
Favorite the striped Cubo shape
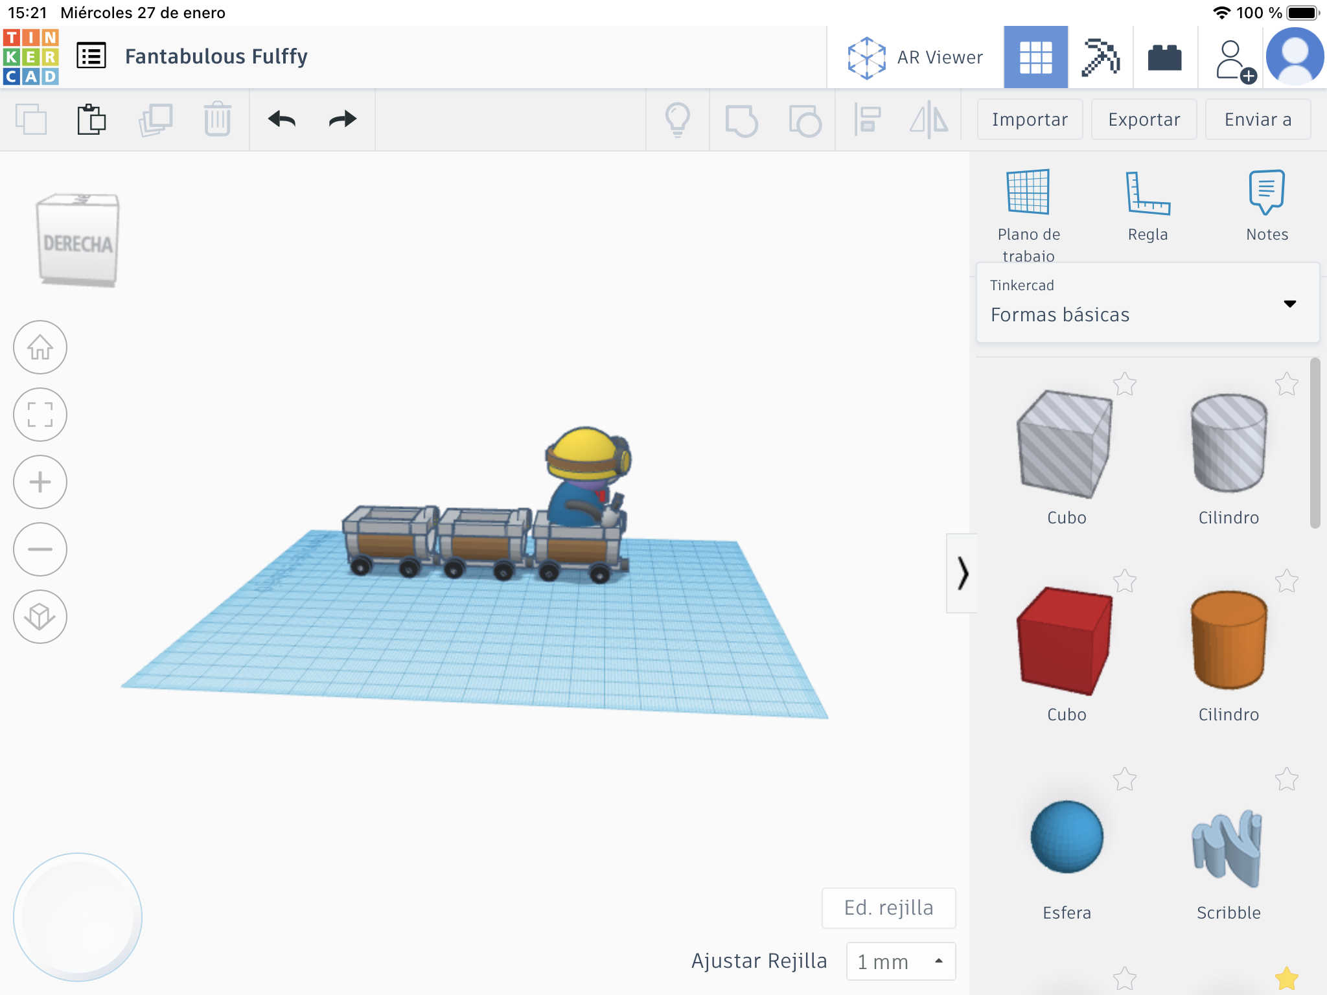(1126, 384)
